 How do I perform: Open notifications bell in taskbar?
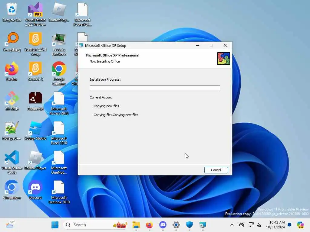[x=289, y=225]
